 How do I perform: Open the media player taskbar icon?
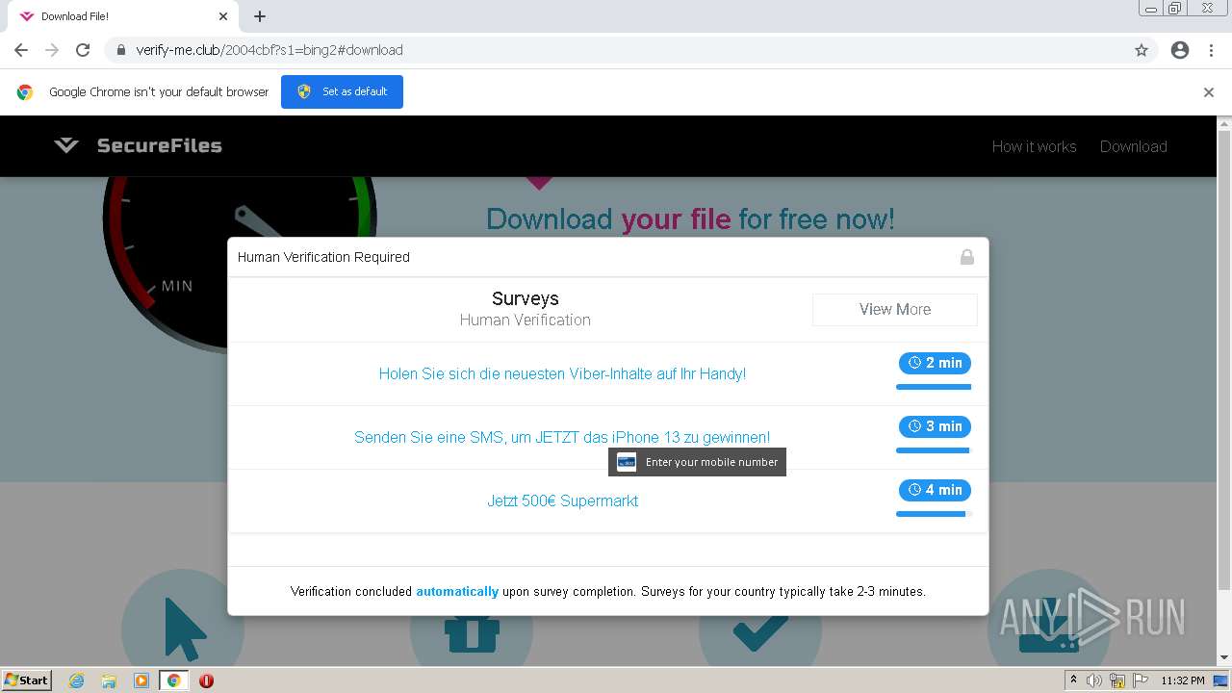tap(141, 680)
